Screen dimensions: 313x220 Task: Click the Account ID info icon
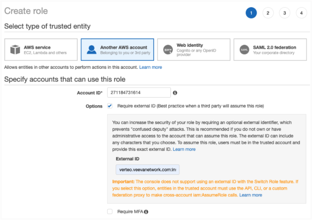175,93
